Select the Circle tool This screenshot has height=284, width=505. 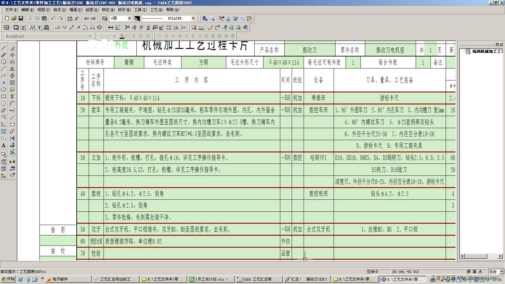[x=3, y=62]
